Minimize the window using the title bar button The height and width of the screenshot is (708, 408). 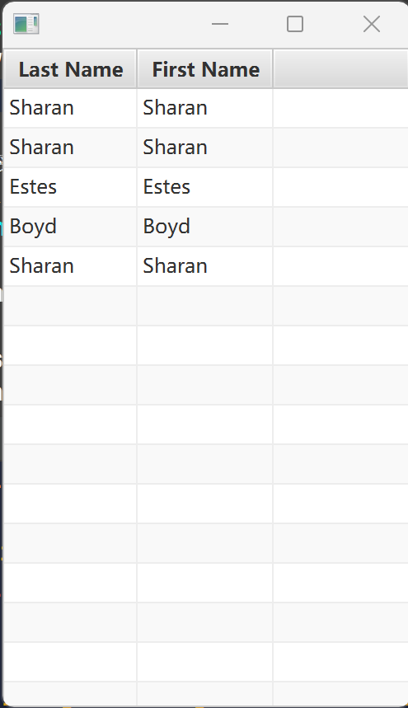(x=220, y=24)
